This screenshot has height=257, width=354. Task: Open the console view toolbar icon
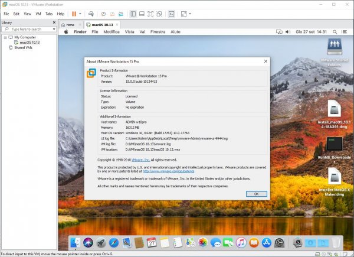(172, 13)
